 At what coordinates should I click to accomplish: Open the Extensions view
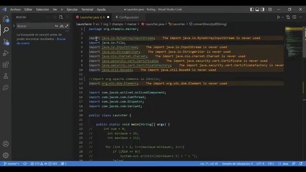6,64
